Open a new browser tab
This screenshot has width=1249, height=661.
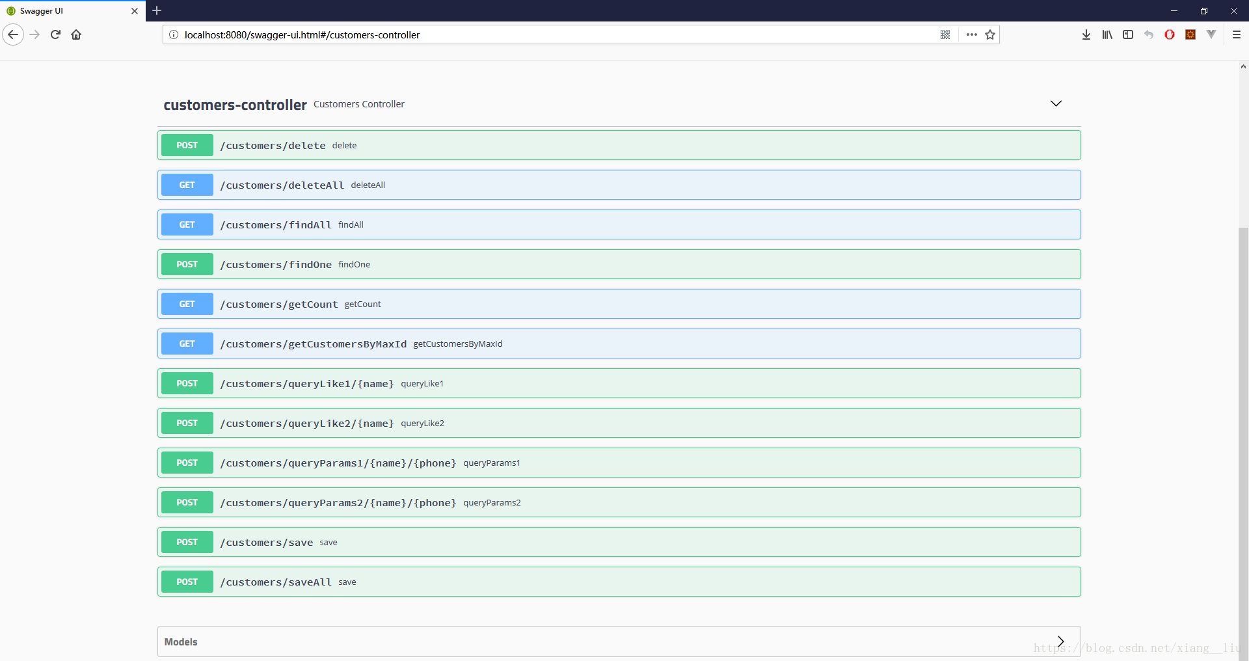point(157,10)
